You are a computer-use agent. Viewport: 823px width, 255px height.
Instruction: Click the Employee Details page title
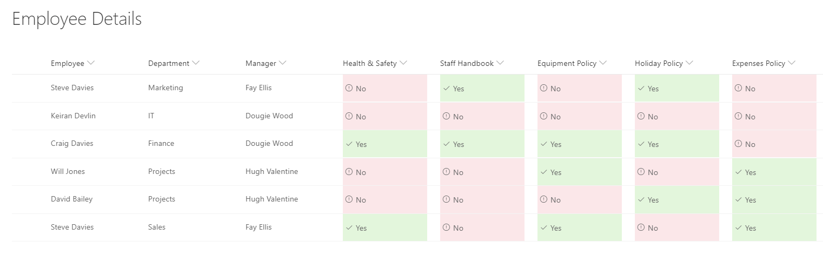tap(77, 19)
